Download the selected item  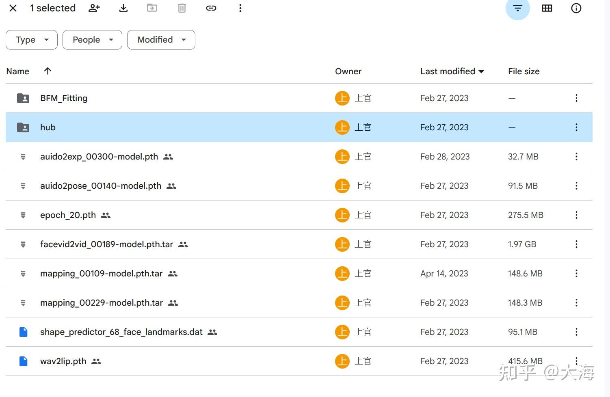click(x=123, y=8)
